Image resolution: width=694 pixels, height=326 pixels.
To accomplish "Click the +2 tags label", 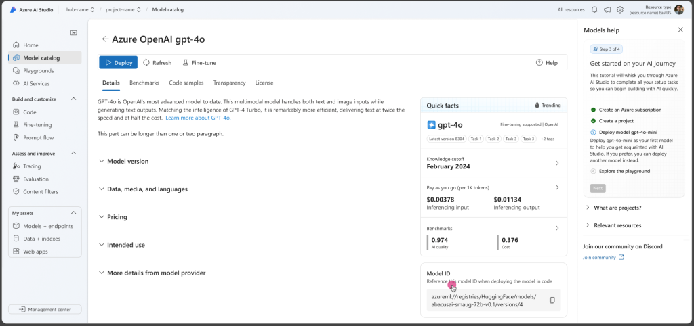I will pos(547,139).
